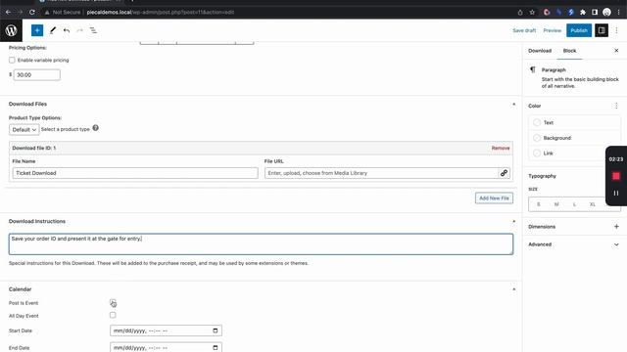Open the editor options three-dot menu
This screenshot has height=352, width=627.
pyautogui.click(x=616, y=30)
